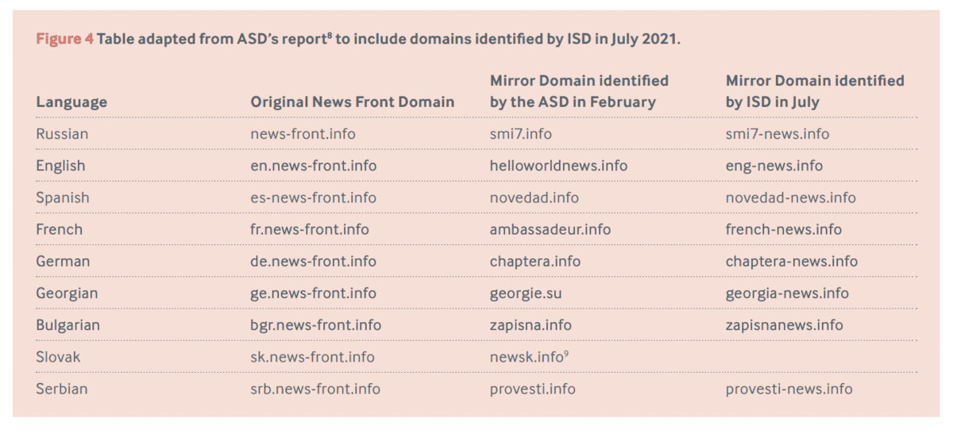Click footnote 8 superscript in caption
The width and height of the screenshot is (953, 433).
[329, 36]
